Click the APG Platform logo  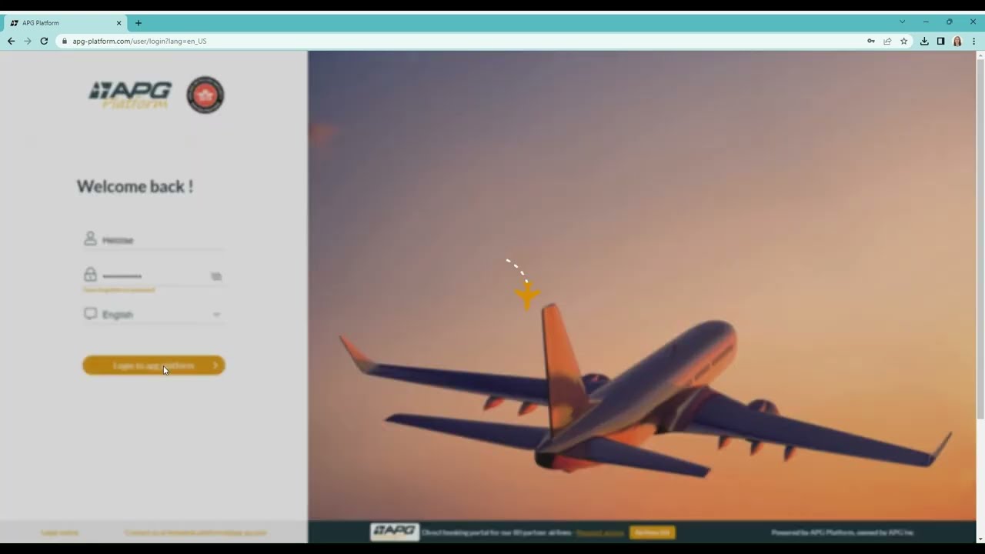[129, 95]
